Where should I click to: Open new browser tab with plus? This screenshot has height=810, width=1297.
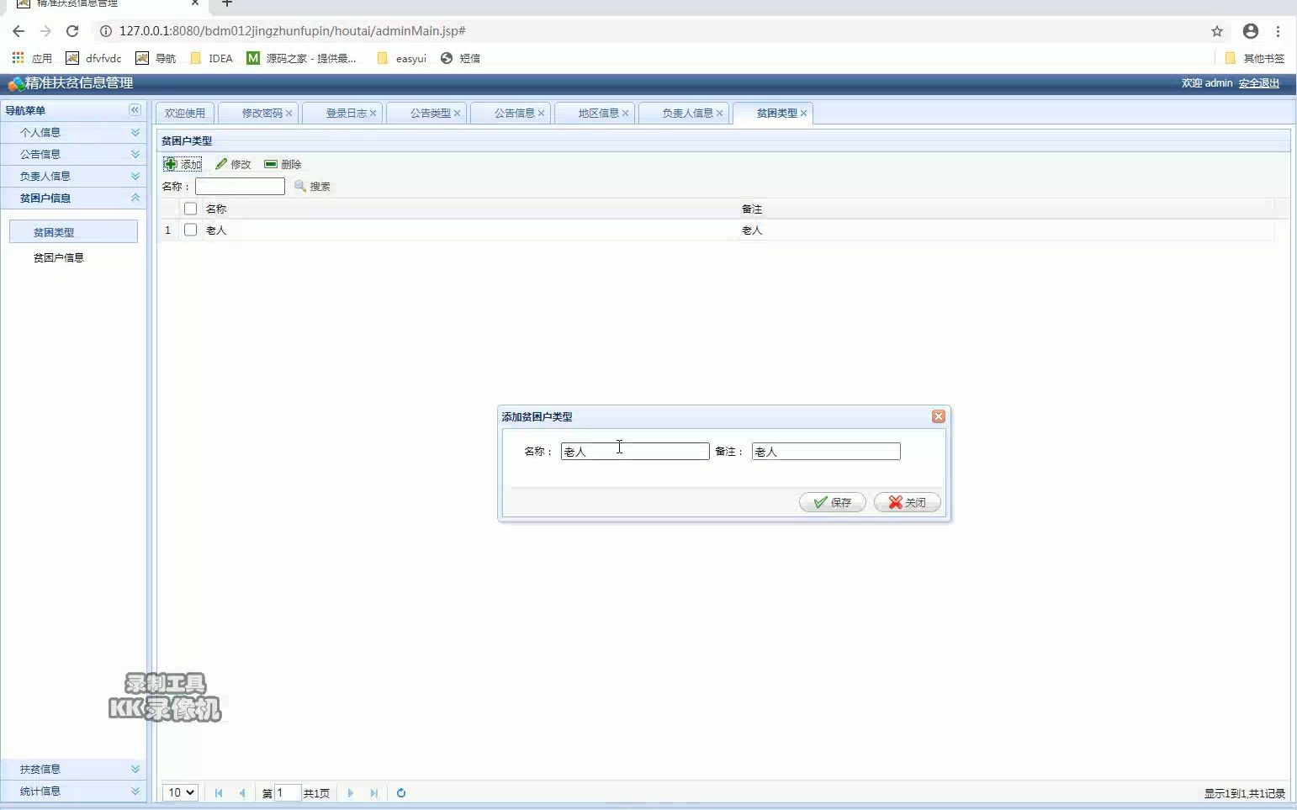click(x=227, y=3)
